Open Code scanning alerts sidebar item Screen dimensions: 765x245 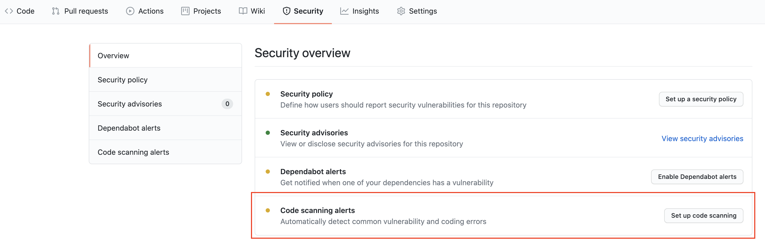tap(133, 152)
